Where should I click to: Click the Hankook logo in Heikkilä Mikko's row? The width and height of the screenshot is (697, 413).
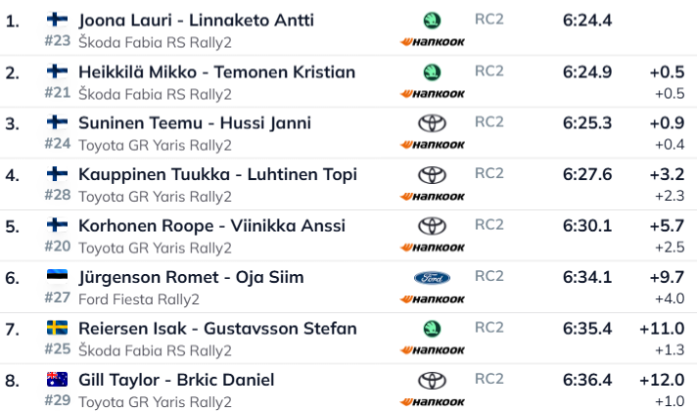[x=432, y=93]
